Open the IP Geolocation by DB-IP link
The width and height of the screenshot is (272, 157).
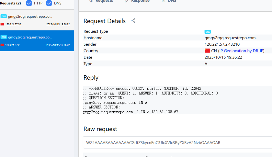click(x=241, y=51)
